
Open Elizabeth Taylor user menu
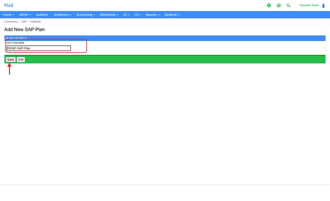click(309, 5)
